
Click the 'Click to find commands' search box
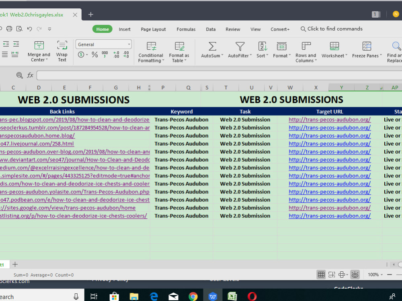(332, 29)
